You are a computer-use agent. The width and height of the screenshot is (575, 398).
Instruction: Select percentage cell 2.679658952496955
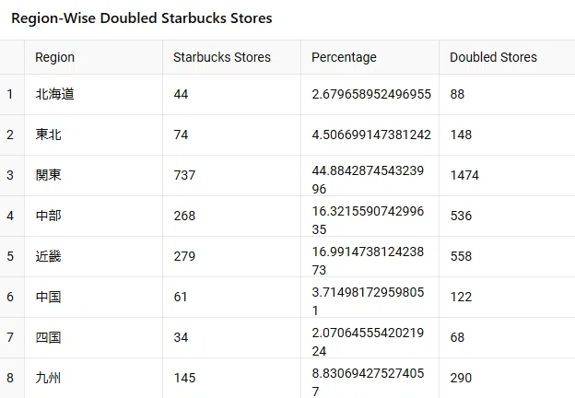click(x=370, y=94)
